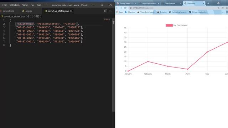Open the View menu
This screenshot has height=128, width=228.
coord(25,5)
